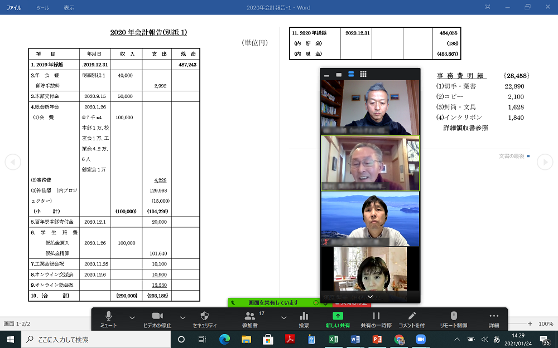Expand arrow beside 参加者 button
Screen dimensions: 558x348
(283, 317)
